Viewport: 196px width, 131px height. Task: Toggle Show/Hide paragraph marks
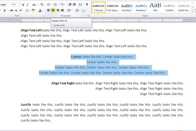click(x=87, y=5)
